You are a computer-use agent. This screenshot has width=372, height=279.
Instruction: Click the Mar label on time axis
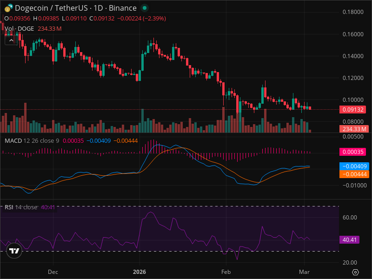(x=304, y=272)
